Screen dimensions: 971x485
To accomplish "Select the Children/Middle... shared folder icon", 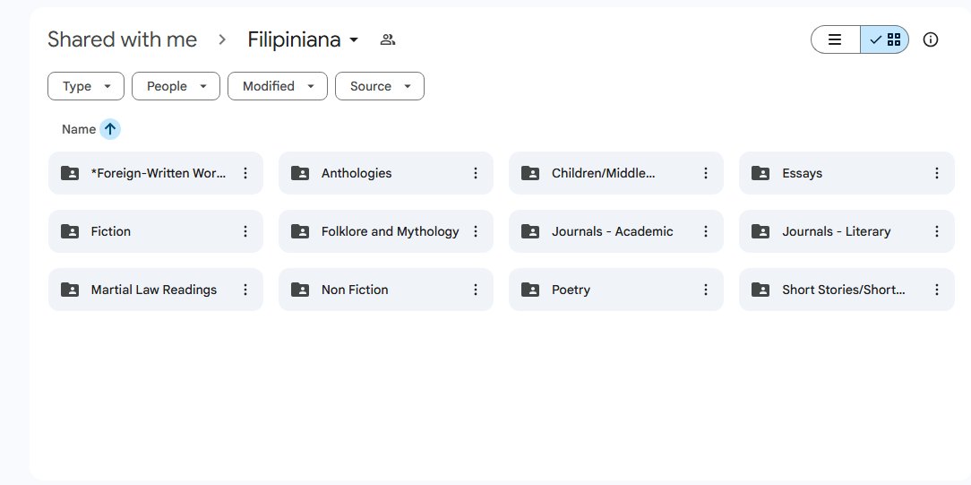I will click(530, 173).
